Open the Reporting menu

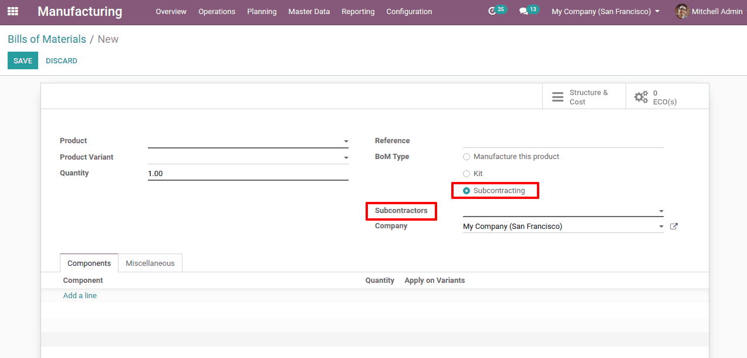point(358,11)
